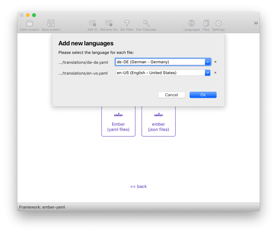Click the Save project disk icon
The width and height of the screenshot is (277, 234).
(x=51, y=23)
